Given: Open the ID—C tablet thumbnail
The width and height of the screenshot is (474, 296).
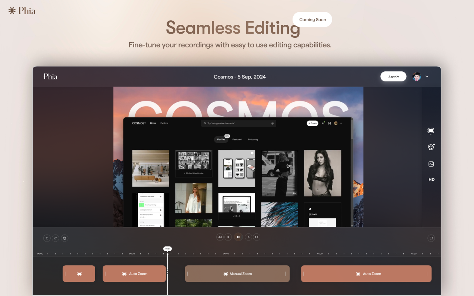Looking at the screenshot, I should [x=237, y=207].
